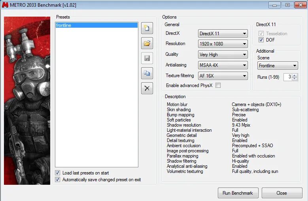Delete the selected preset with X icon

pos(147,88)
